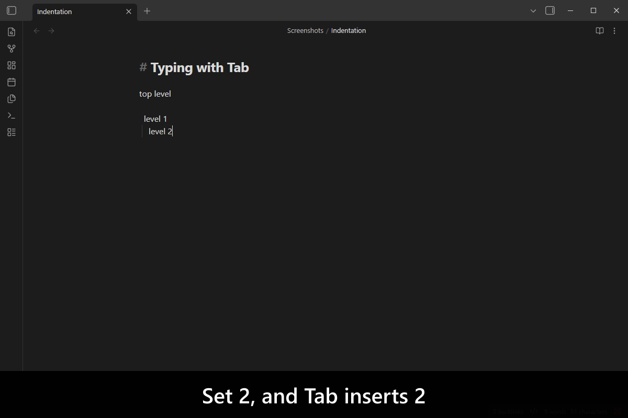Click the bottom list-style ribbon icon
The width and height of the screenshot is (628, 418).
point(12,132)
